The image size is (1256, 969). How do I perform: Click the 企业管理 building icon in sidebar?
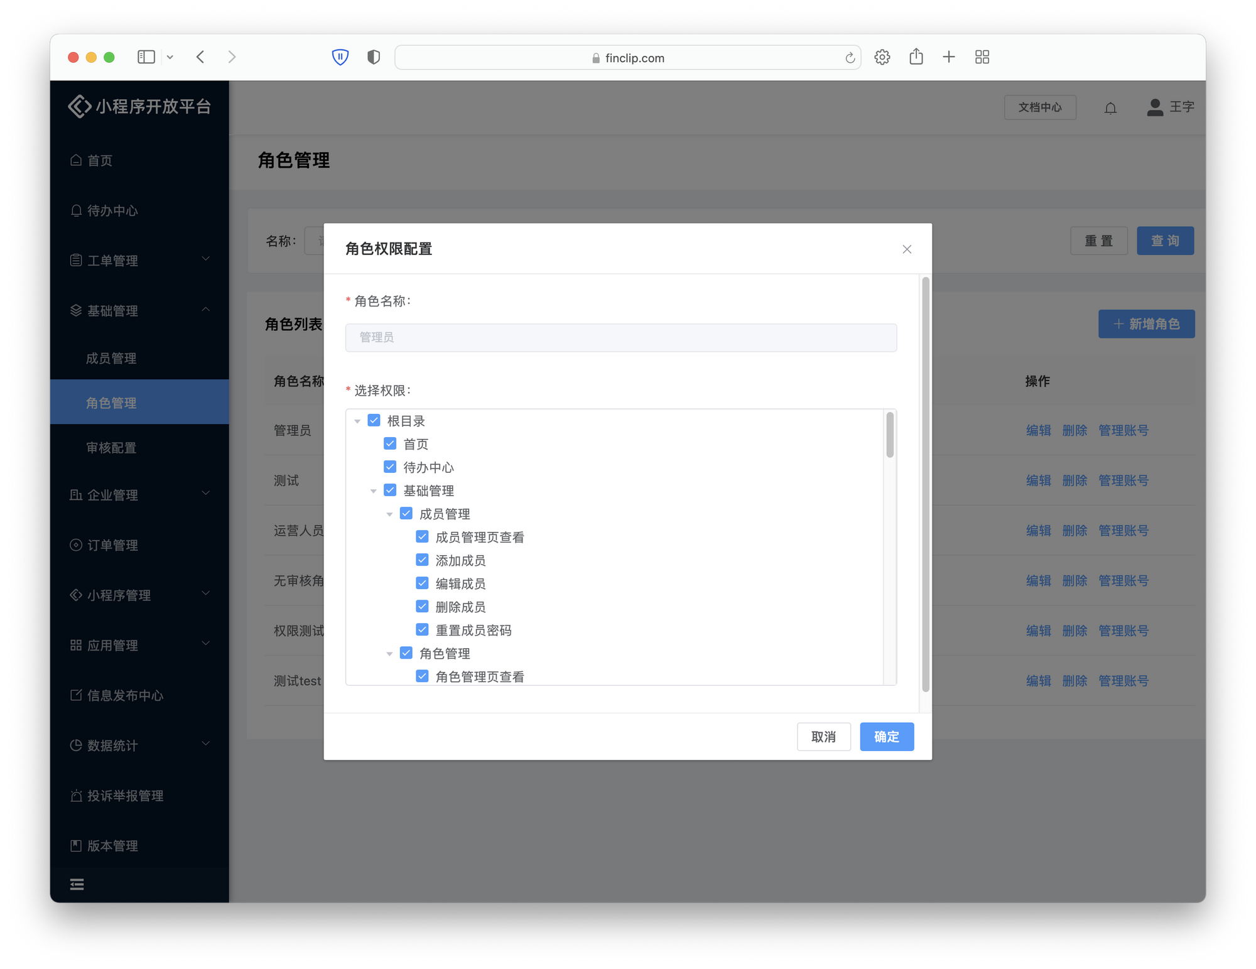pos(76,495)
